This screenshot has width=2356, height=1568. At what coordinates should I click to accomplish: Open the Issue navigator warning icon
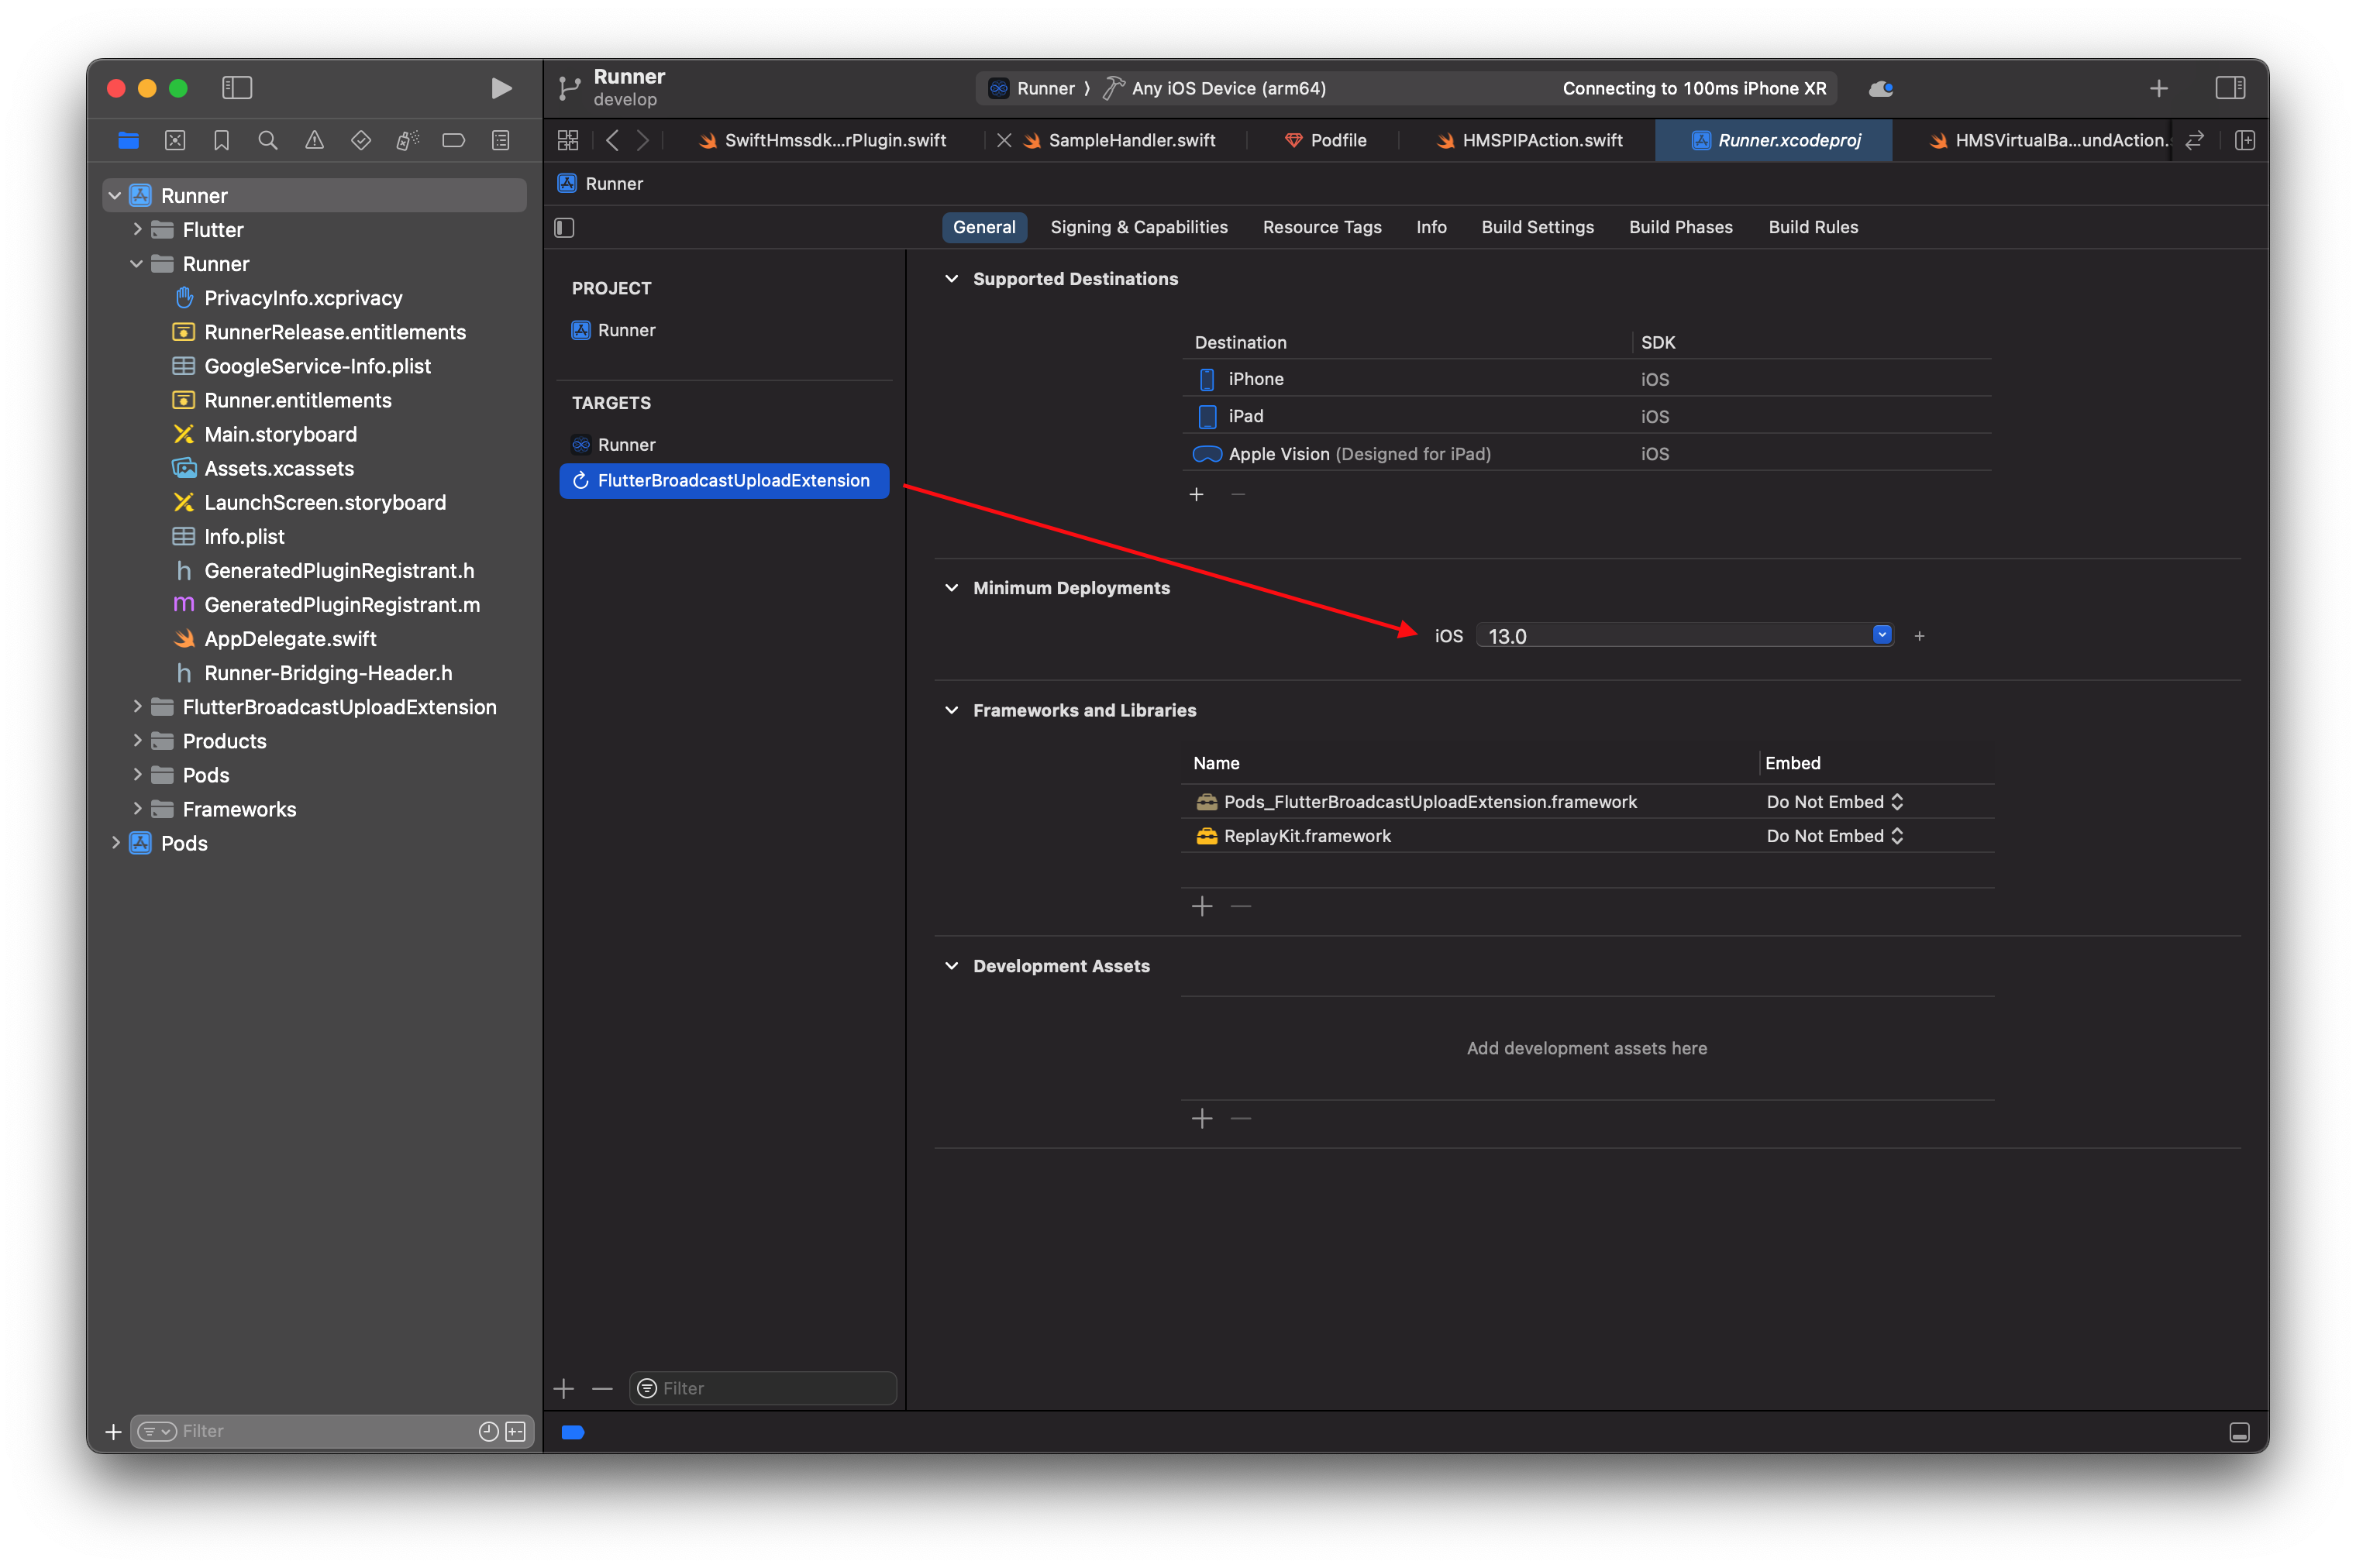click(314, 140)
